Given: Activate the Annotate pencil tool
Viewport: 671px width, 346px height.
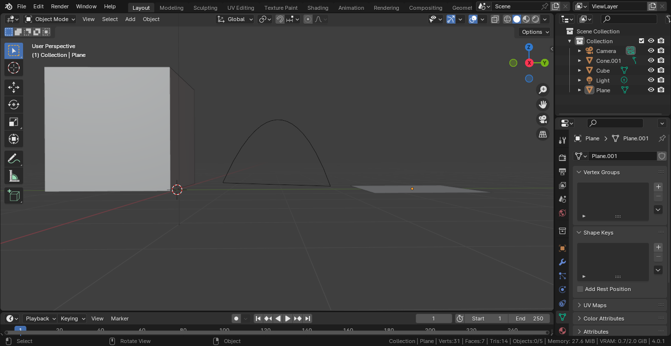Looking at the screenshot, I should 14,159.
